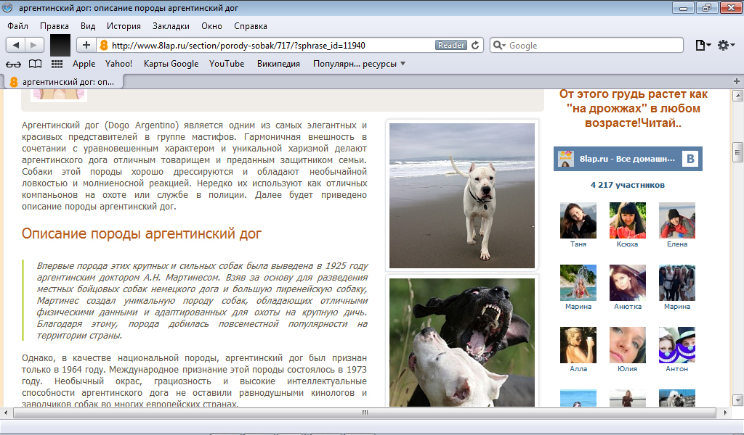This screenshot has height=435, width=744.
Task: Activate the Reader view button
Action: 451,45
